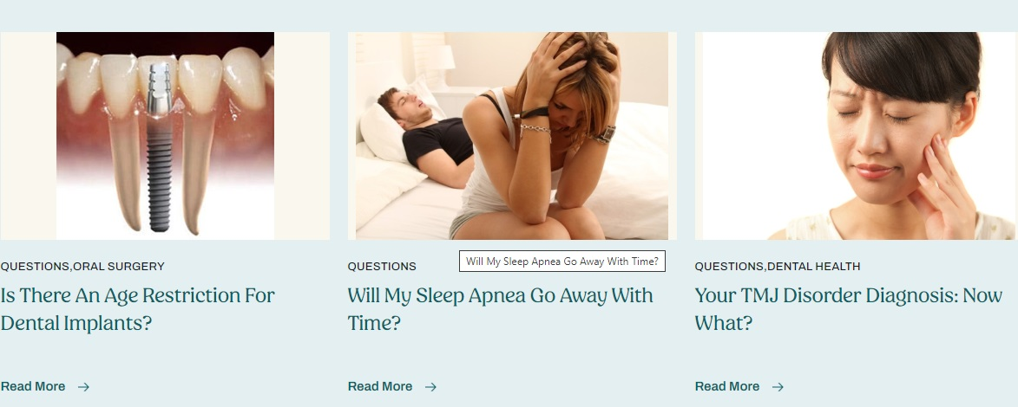Open the woman holding jaw thumbnail image
The width and height of the screenshot is (1018, 407).
tap(857, 136)
